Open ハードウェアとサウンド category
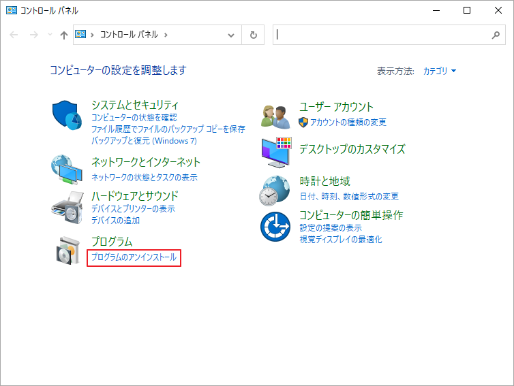This screenshot has width=514, height=386. click(x=135, y=196)
